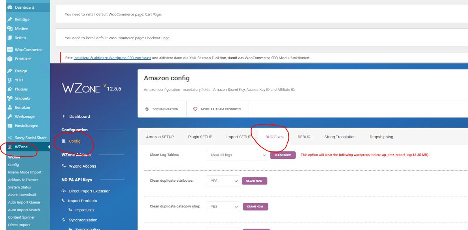468x230 pixels.
Task: Switch to the Plugin SETUP tab
Action: pos(200,137)
